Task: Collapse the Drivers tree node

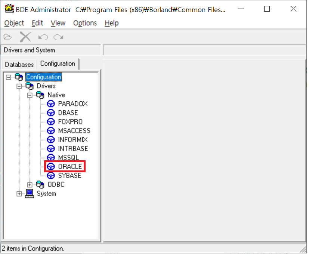Action: 19,86
